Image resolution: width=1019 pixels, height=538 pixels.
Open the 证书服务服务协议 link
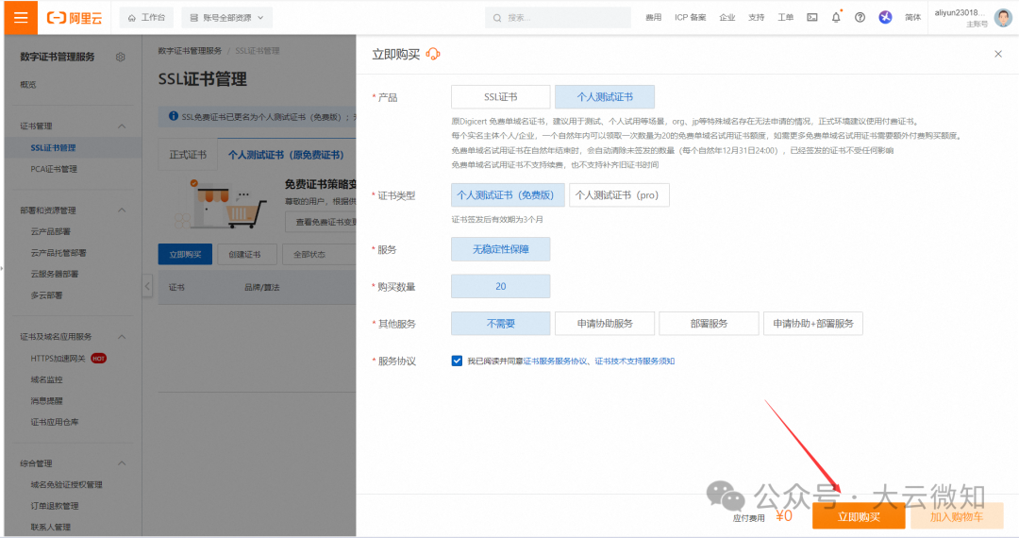tap(555, 361)
